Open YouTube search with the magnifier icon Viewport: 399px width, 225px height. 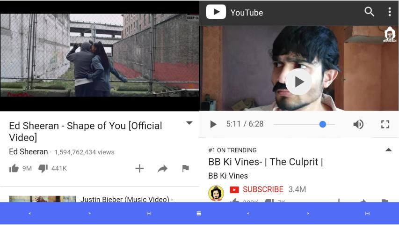[369, 12]
